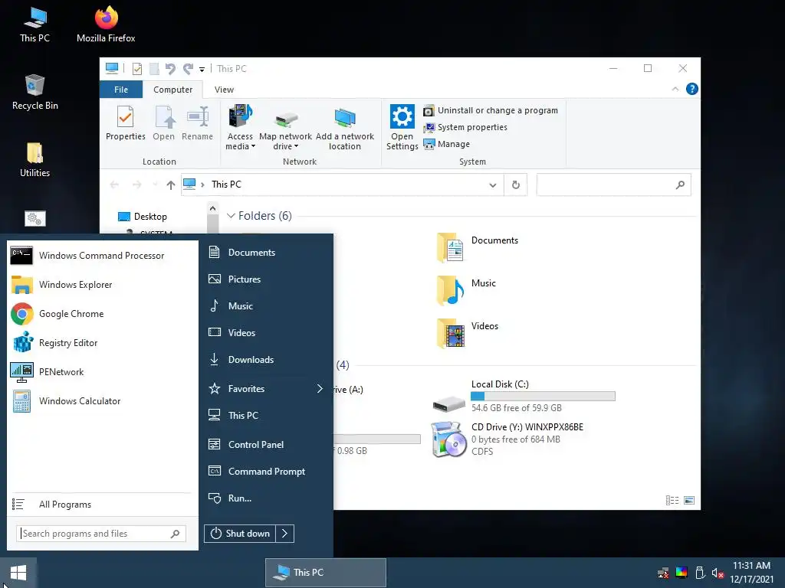Expand the Favorites submenu arrow
The width and height of the screenshot is (785, 588).
[320, 388]
